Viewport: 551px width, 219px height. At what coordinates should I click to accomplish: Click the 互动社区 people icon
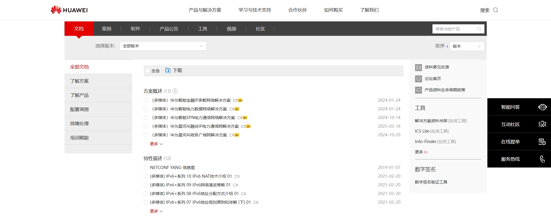pos(542,124)
